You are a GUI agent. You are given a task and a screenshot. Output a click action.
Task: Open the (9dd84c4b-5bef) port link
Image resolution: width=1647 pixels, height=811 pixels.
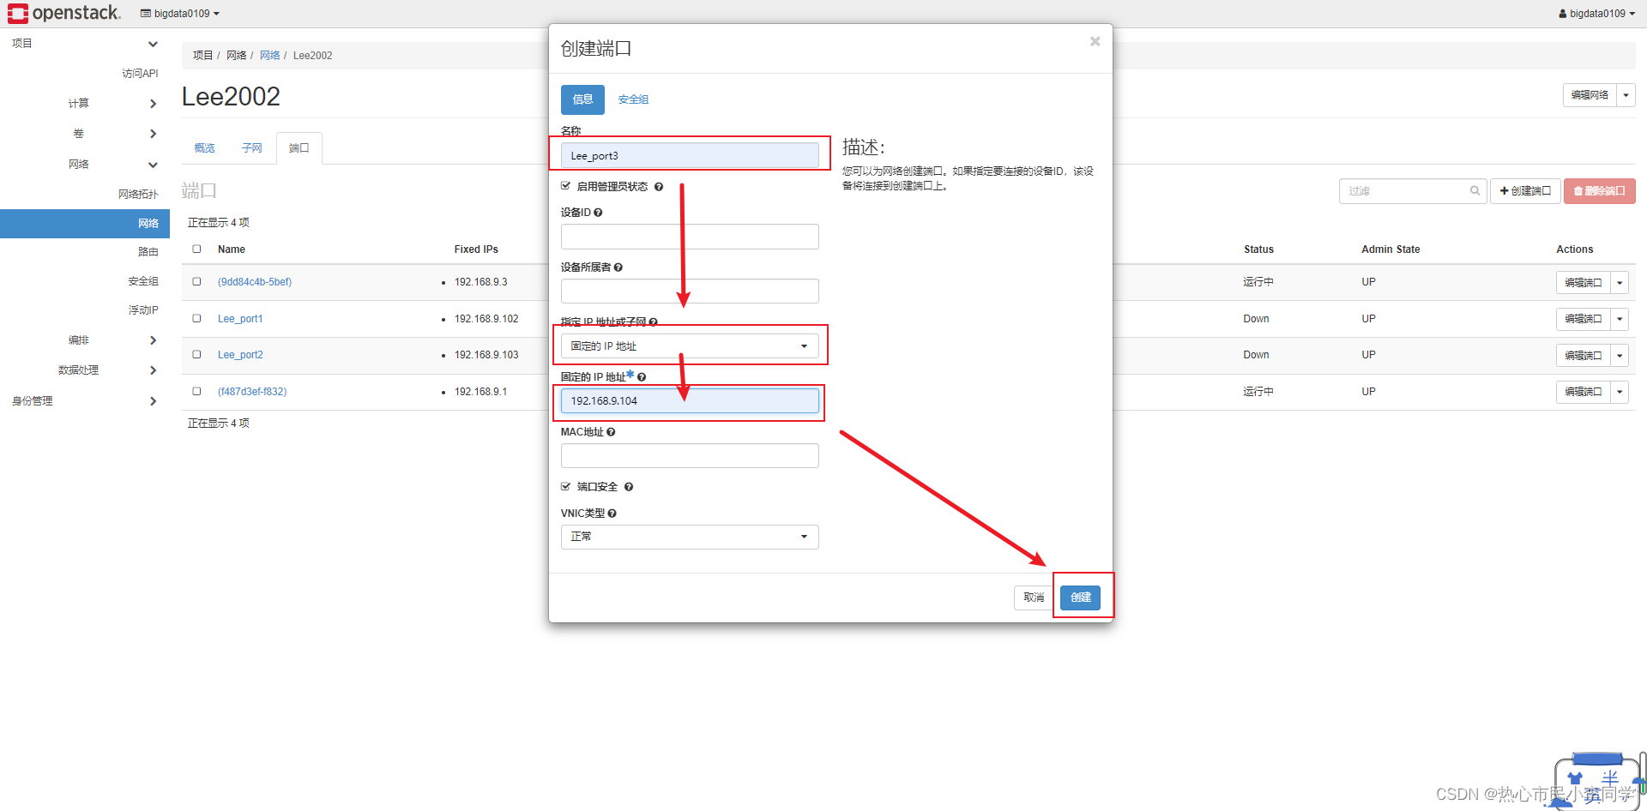click(255, 282)
